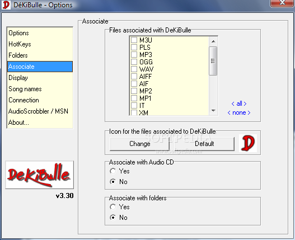Check the AIFF file type box
295x240 pixels.
tap(134, 76)
